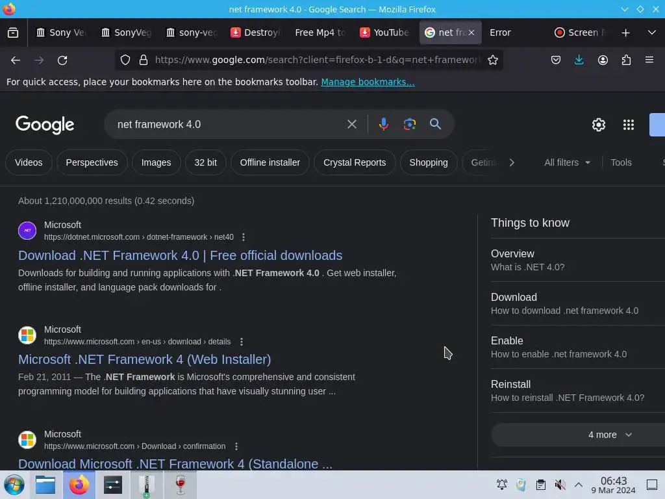Open the extensions puzzle icon
Image resolution: width=665 pixels, height=499 pixels.
click(x=626, y=60)
